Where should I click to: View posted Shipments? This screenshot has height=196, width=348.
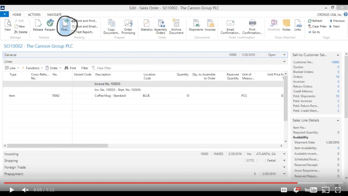tap(196, 25)
